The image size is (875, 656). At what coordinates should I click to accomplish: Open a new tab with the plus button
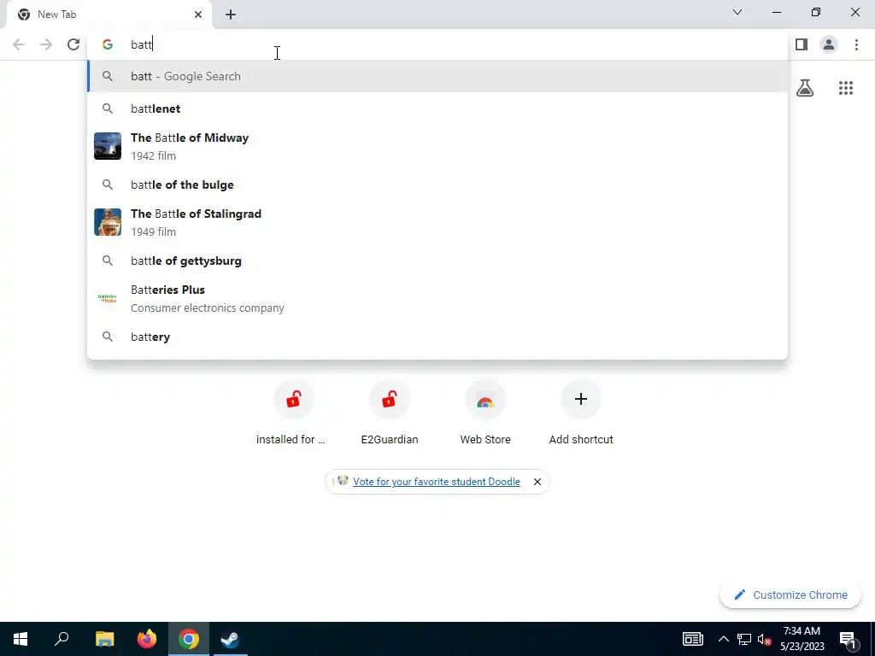click(x=231, y=15)
